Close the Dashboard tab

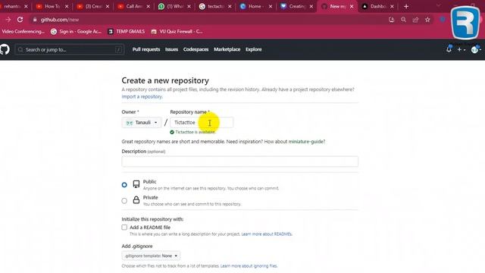pos(393,6)
